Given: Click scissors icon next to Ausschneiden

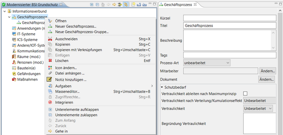Looking at the screenshot, I should click(x=50, y=39).
